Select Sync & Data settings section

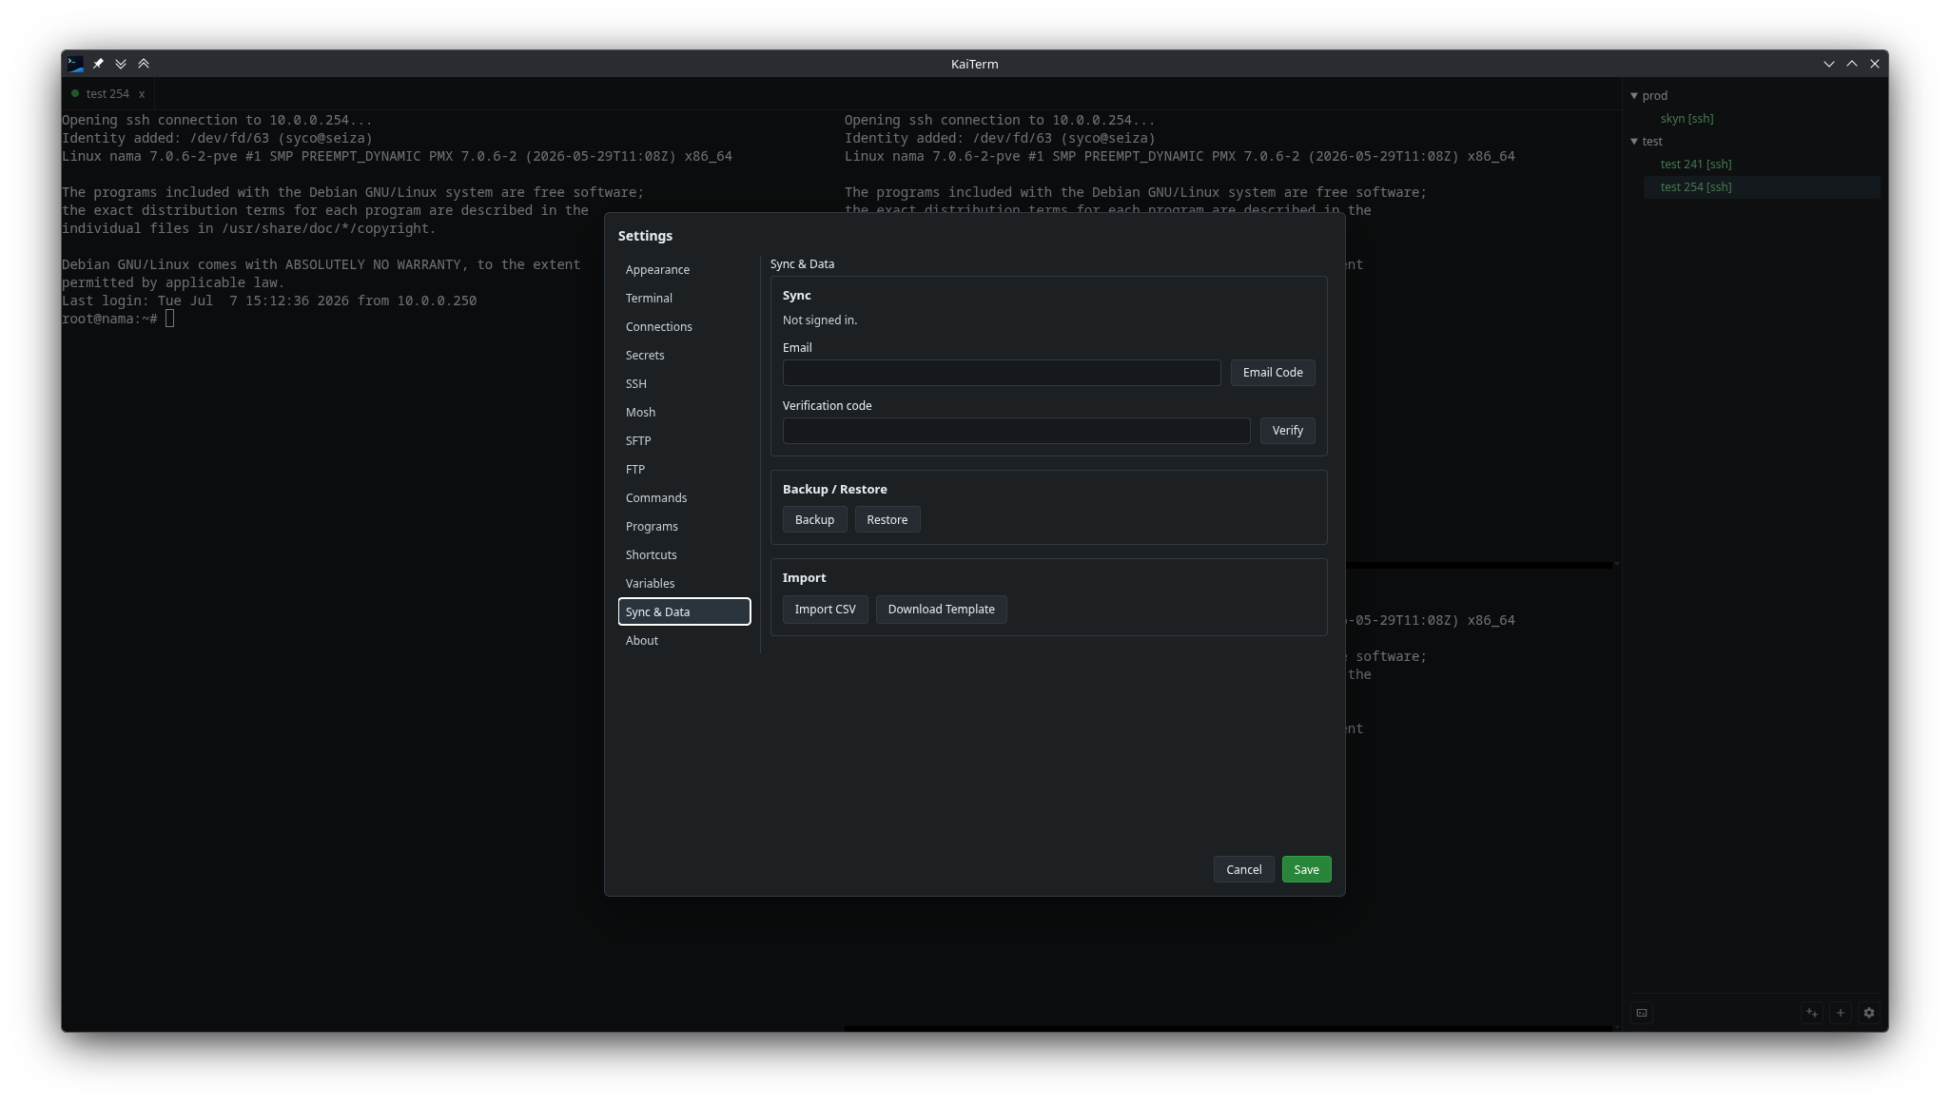click(x=684, y=612)
